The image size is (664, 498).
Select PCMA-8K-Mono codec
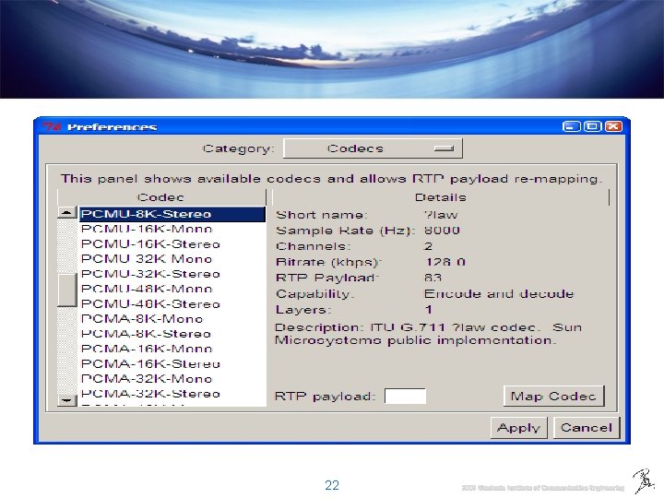[172, 319]
